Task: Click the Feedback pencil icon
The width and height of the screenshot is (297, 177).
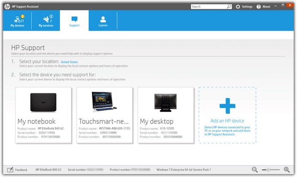Action: (x=10, y=170)
